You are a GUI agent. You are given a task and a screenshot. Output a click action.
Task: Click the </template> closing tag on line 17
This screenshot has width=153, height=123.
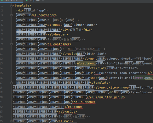click(100, 83)
